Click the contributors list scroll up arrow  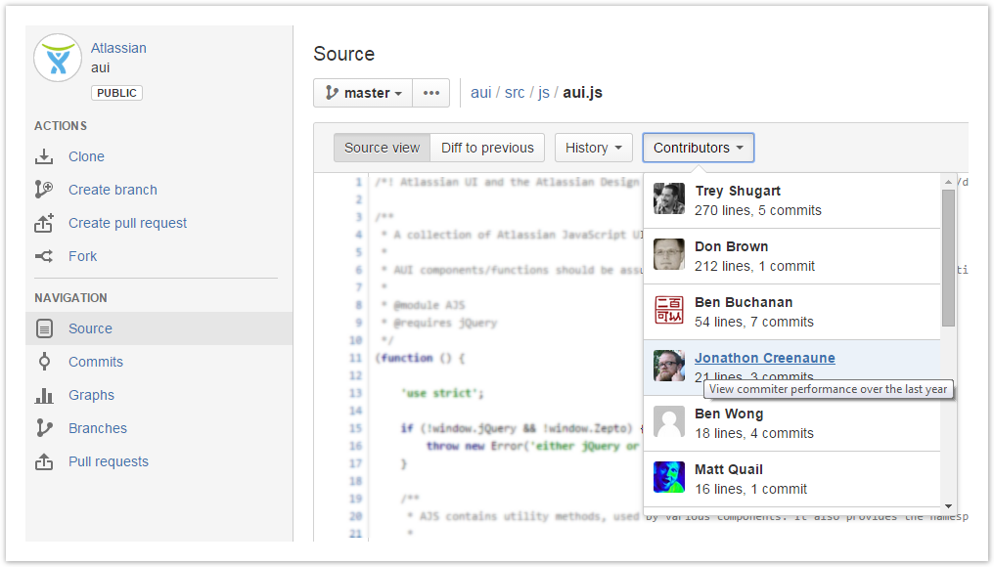coord(948,182)
